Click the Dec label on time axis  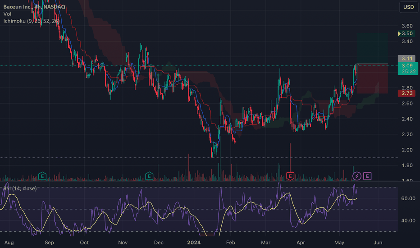coord(159,243)
